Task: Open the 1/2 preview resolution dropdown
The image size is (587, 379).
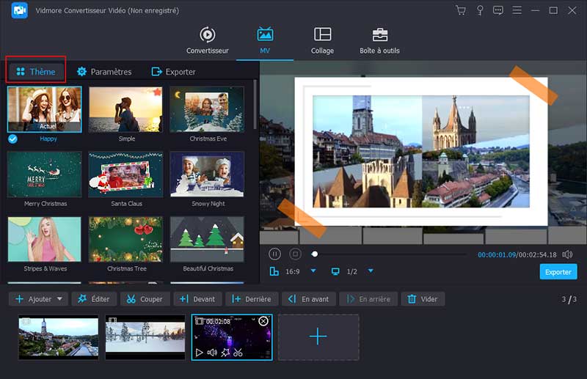Action: [371, 271]
